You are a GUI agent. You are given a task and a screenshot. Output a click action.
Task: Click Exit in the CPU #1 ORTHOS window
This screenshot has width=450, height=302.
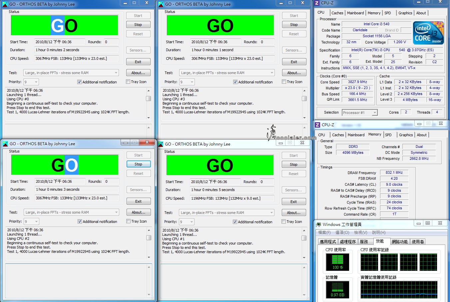294,202
